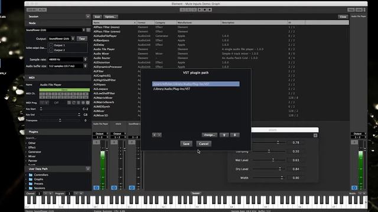
Task: Close the plugin manager with the Close button
Action: [x=343, y=17]
